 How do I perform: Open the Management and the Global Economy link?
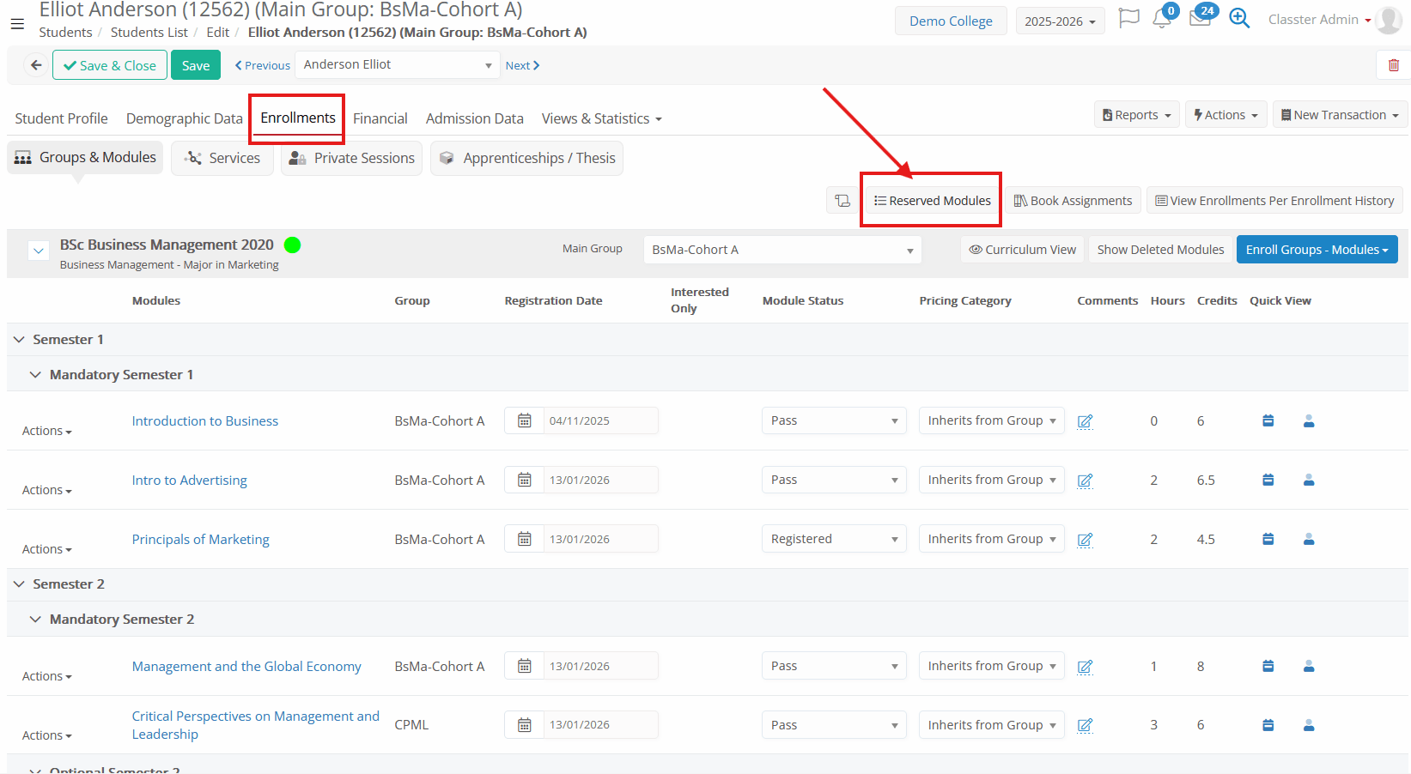click(246, 667)
